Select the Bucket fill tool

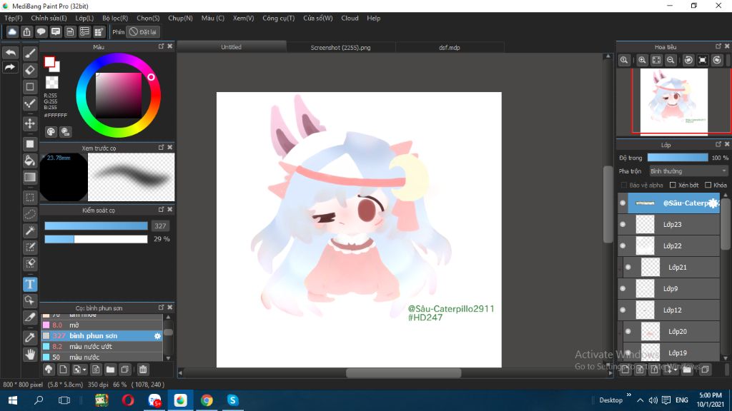click(30, 161)
